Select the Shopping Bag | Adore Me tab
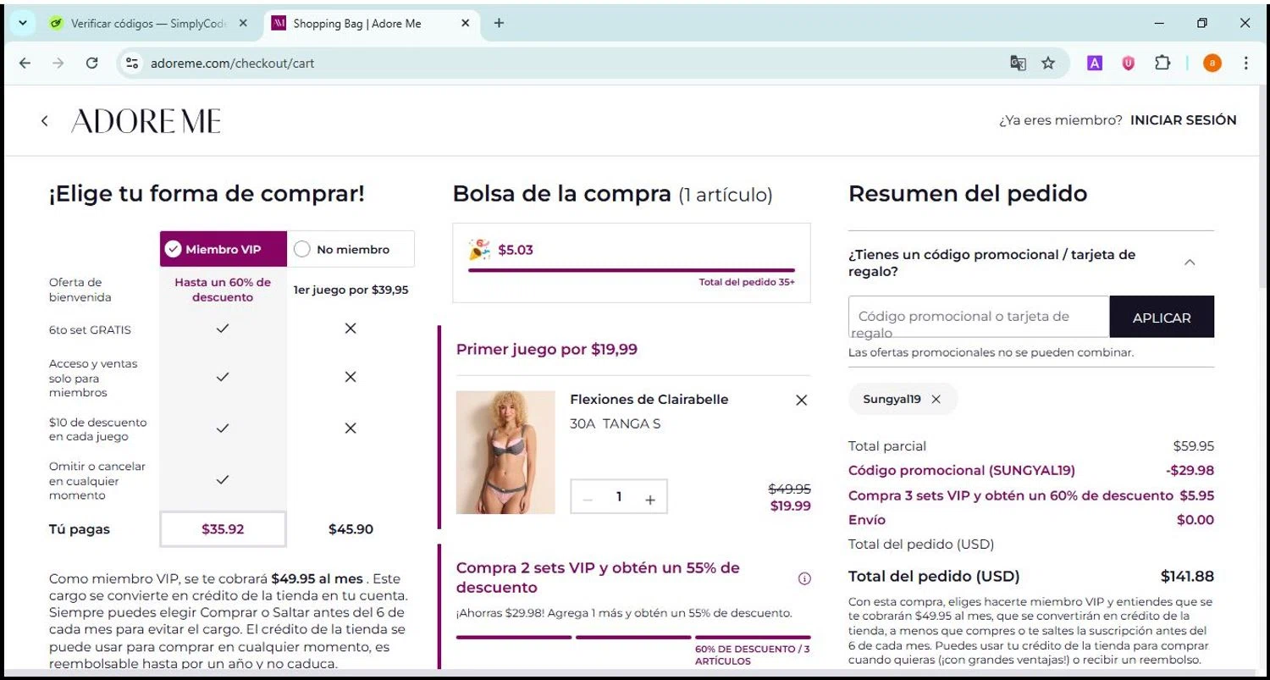This screenshot has height=680, width=1270. coord(370,24)
